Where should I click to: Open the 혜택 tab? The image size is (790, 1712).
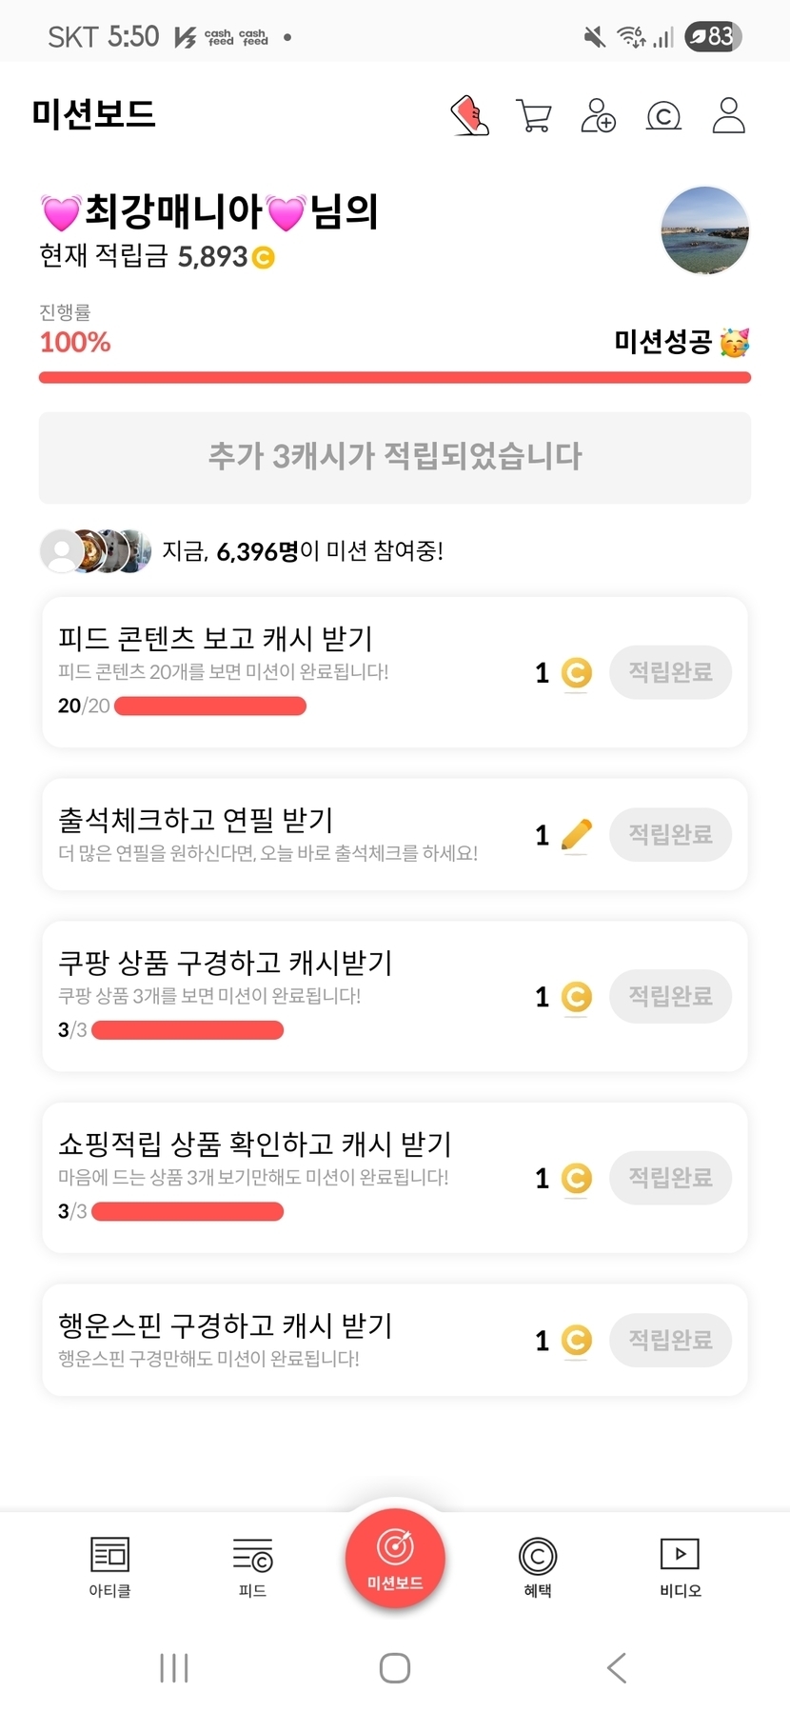click(x=538, y=1566)
